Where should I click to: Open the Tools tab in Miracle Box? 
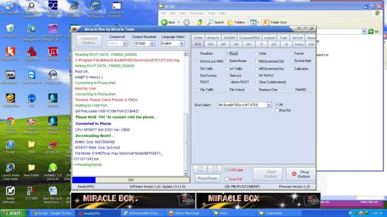pos(283,38)
